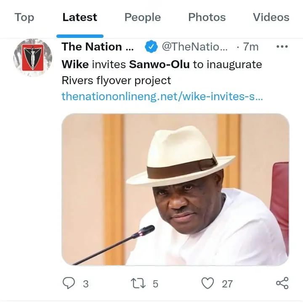Switch to the Top tab
Image resolution: width=303 pixels, height=303 pixels.
(x=24, y=17)
